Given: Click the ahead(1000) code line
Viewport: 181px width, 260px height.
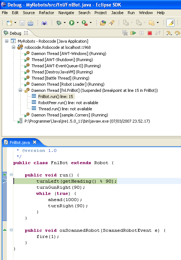Looking at the screenshot, I should click(65, 200).
